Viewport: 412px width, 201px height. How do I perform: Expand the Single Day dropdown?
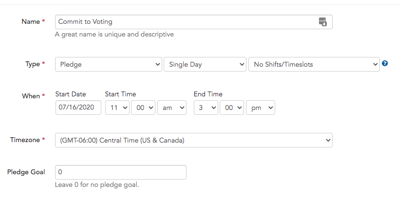coord(205,64)
